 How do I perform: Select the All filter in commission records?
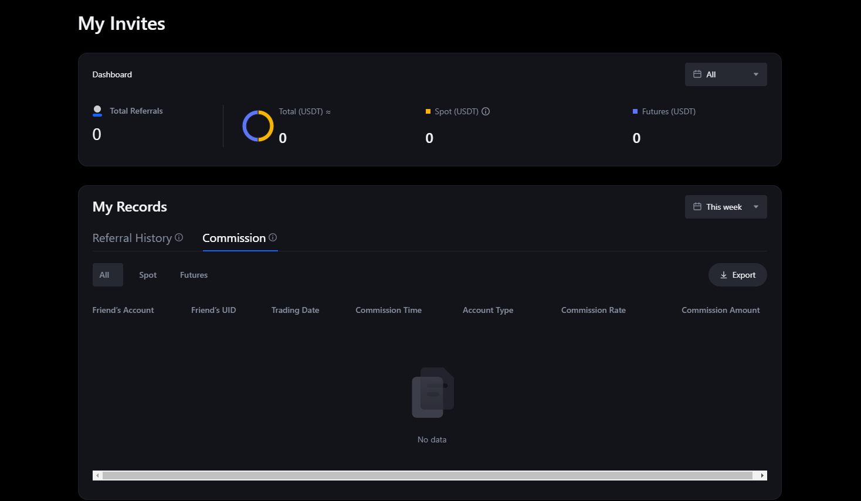(104, 275)
